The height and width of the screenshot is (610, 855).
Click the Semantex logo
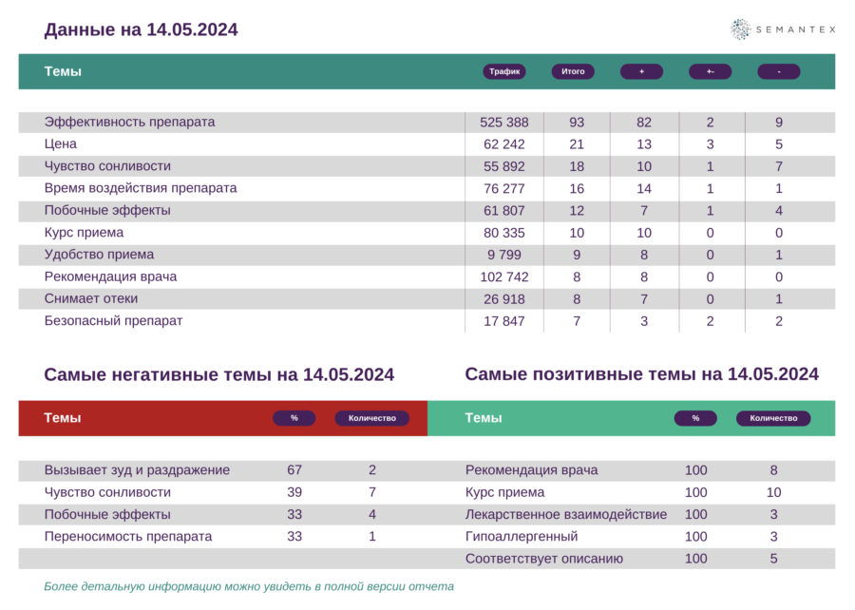point(783,29)
